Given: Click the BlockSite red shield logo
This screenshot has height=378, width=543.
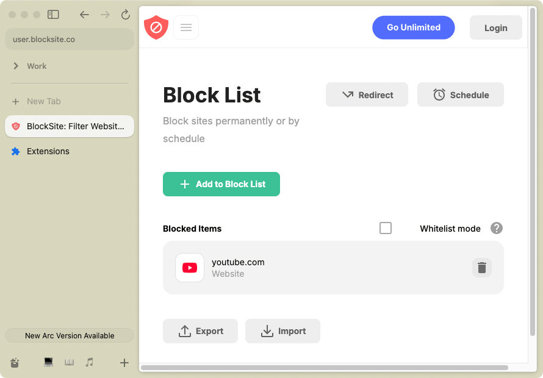Looking at the screenshot, I should point(156,27).
